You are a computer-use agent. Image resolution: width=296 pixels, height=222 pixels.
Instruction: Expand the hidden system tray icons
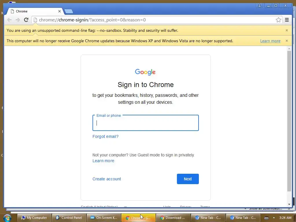274,218
